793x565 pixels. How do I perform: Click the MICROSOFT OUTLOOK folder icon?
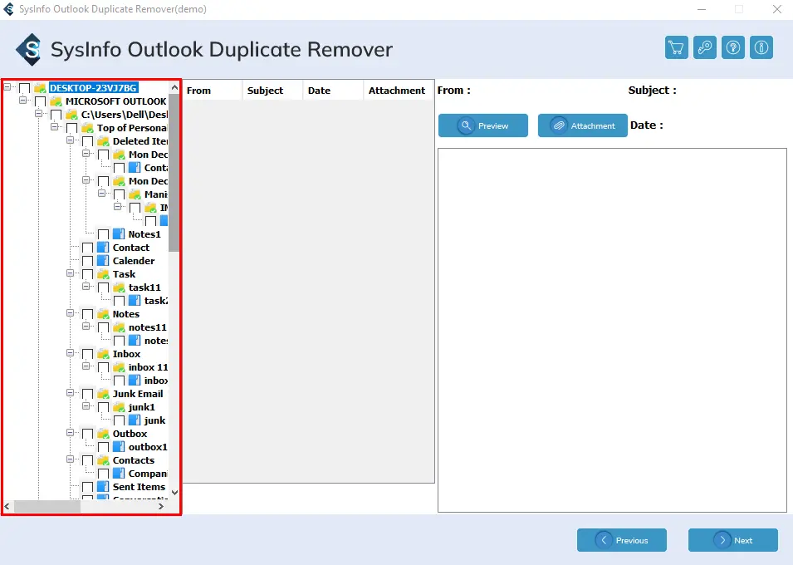56,101
